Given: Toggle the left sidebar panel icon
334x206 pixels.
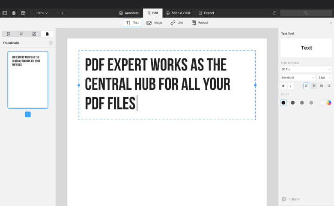Looking at the screenshot, I should coord(5,13).
